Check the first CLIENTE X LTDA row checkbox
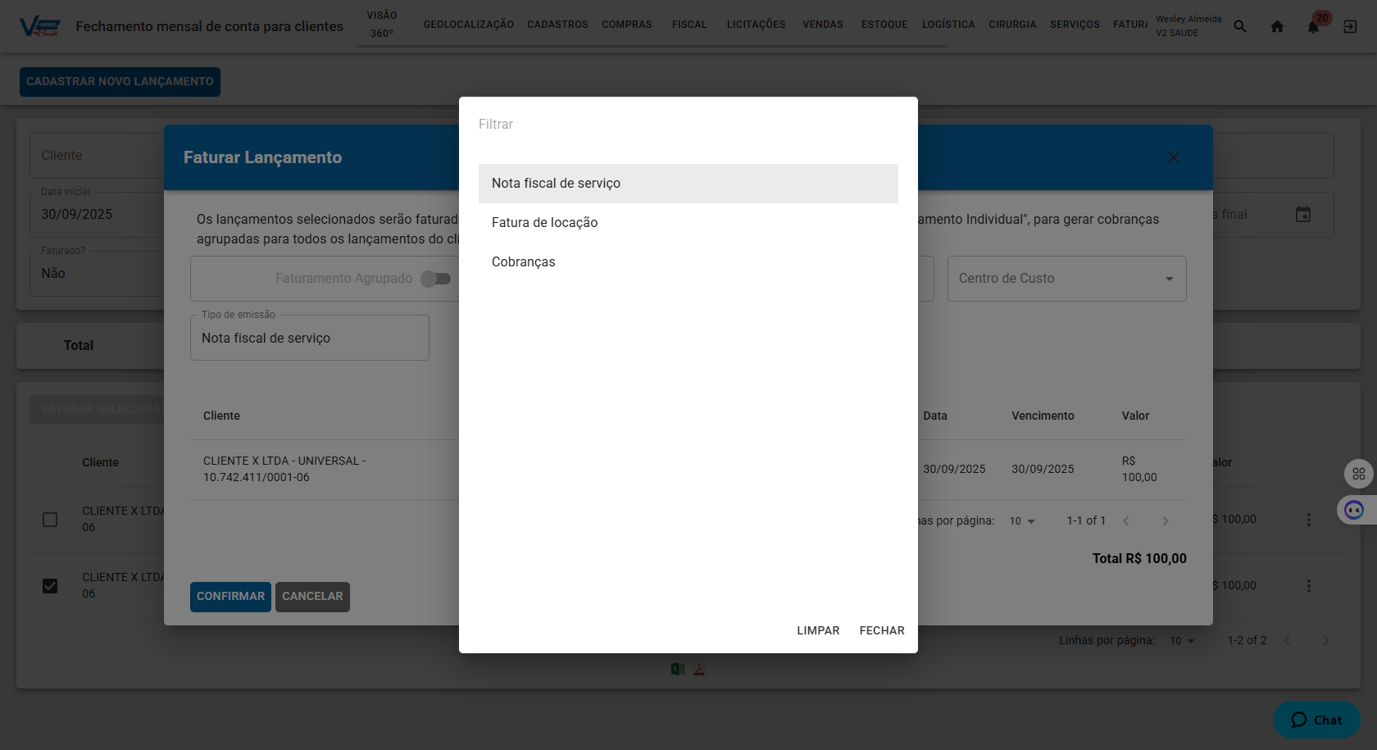 (50, 520)
